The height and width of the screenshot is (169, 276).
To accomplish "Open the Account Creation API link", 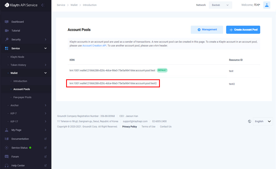I will click(94, 46).
